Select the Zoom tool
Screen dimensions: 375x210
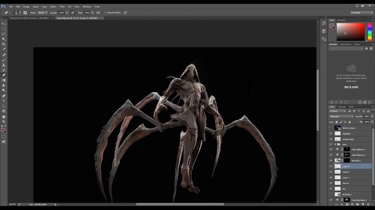click(4, 122)
